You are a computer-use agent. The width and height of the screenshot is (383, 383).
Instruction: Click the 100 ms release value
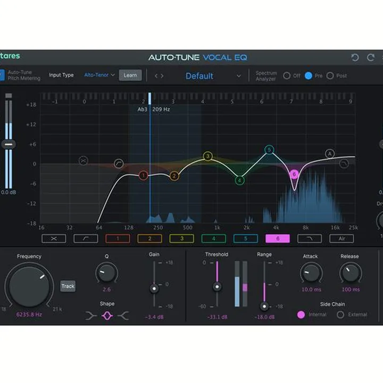(351, 290)
